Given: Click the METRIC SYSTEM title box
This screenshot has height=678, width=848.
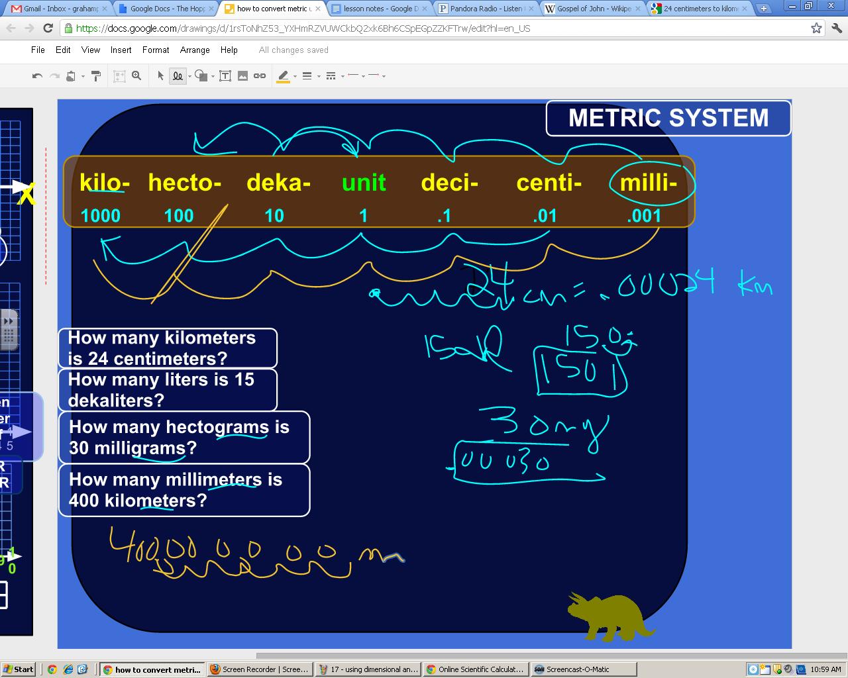Looking at the screenshot, I should [668, 118].
